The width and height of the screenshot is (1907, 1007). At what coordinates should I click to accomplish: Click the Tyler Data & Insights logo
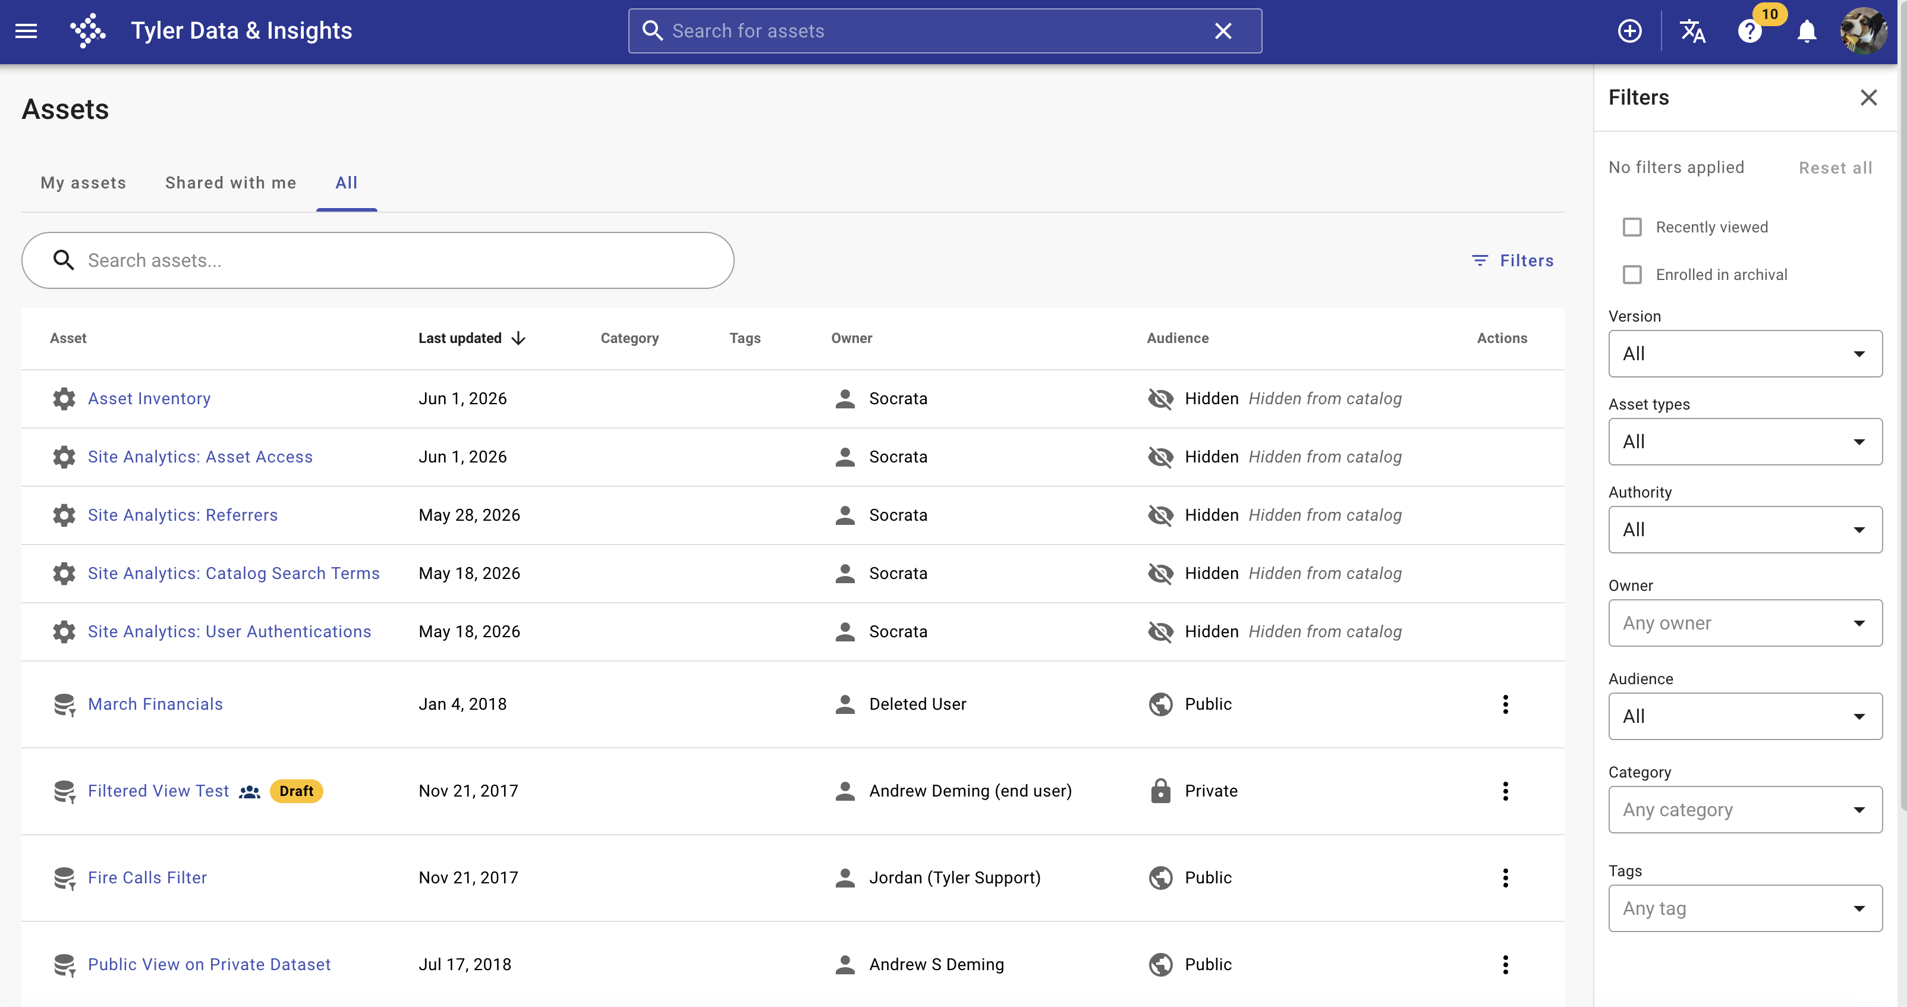pos(88,31)
